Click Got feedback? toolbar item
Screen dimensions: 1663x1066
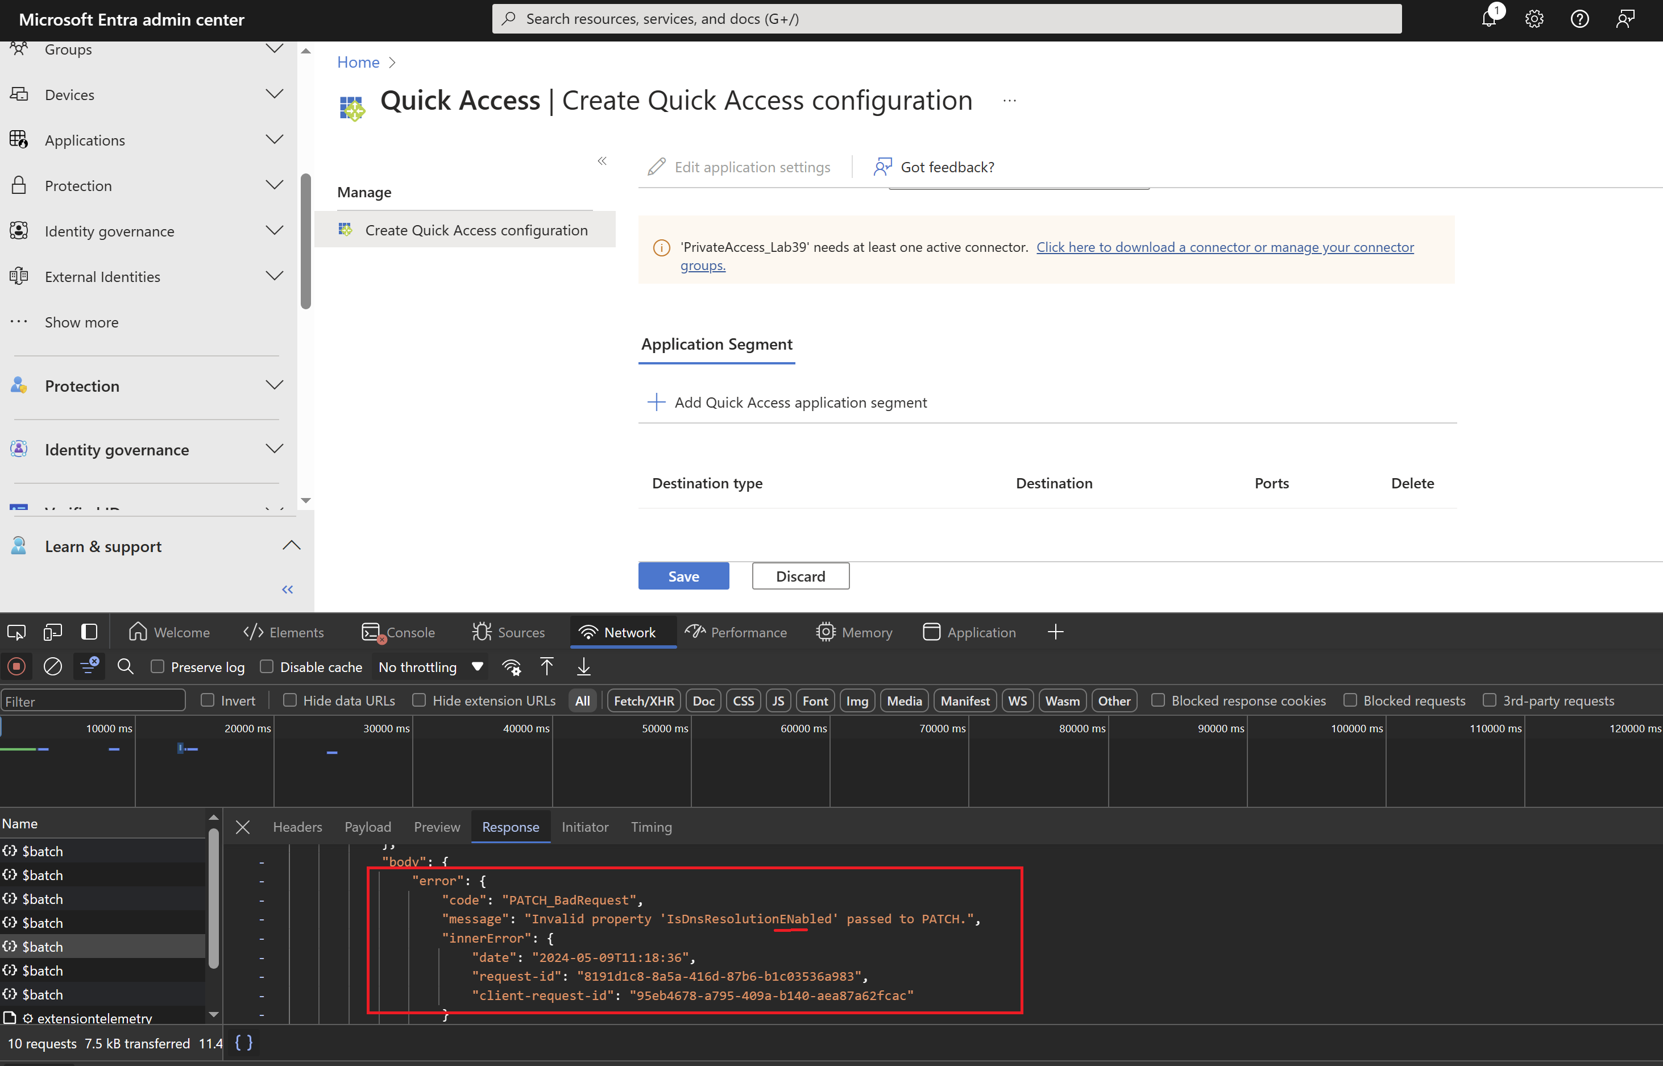click(934, 167)
